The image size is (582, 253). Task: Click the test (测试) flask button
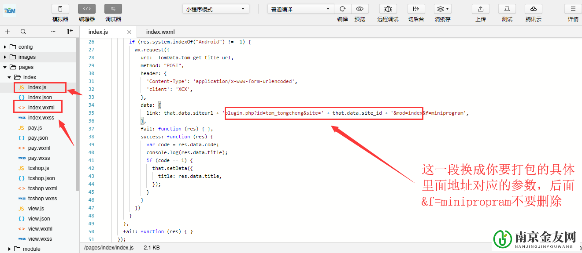tap(507, 9)
